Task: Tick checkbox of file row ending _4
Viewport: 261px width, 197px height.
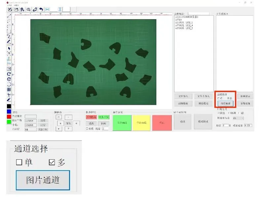Action: pos(178,25)
